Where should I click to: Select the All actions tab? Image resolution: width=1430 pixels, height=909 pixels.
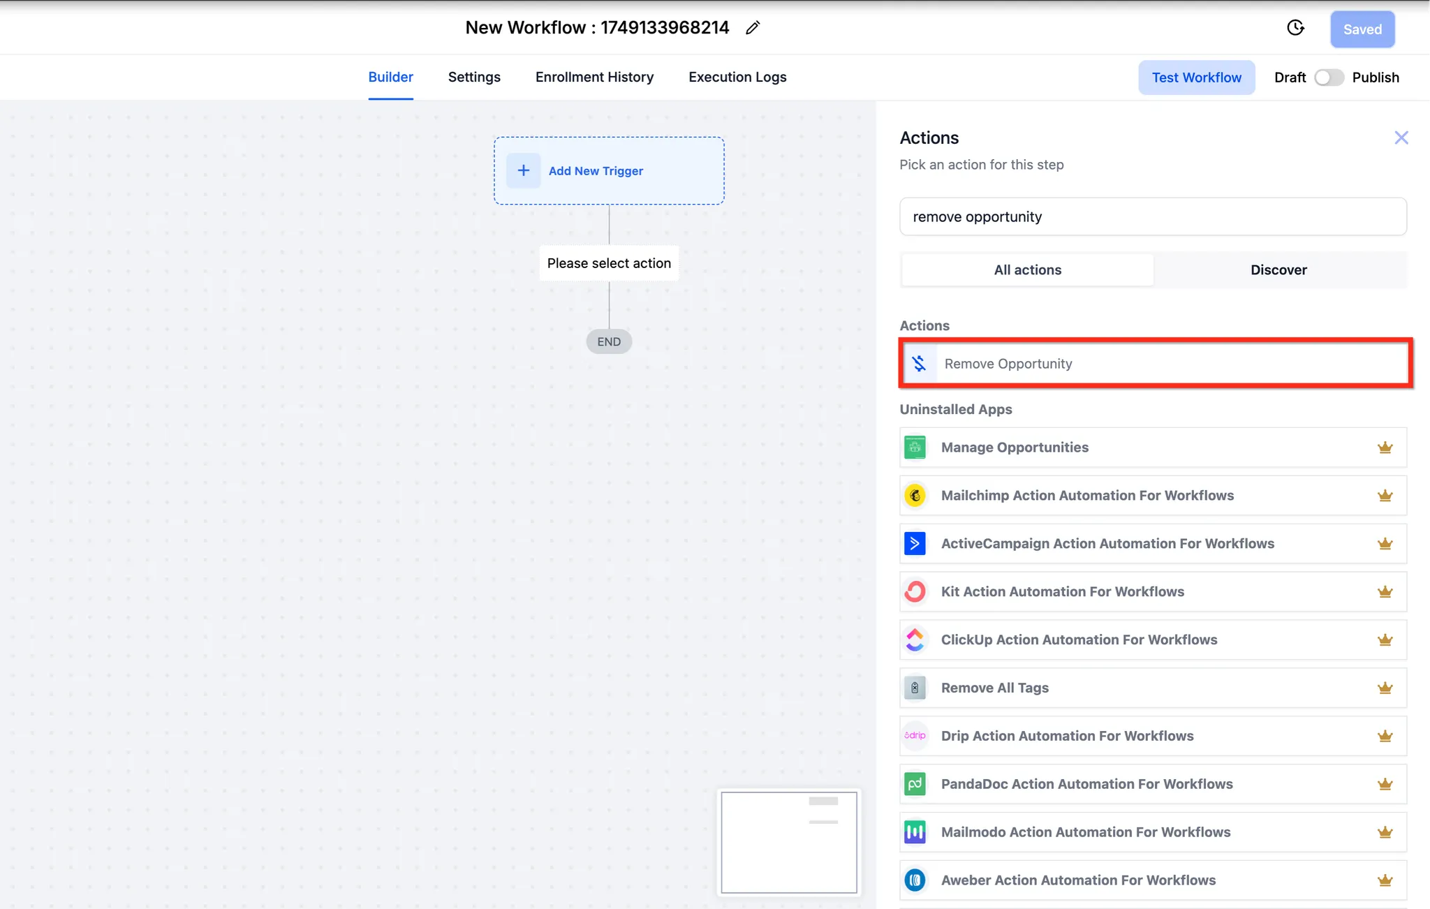click(1027, 269)
